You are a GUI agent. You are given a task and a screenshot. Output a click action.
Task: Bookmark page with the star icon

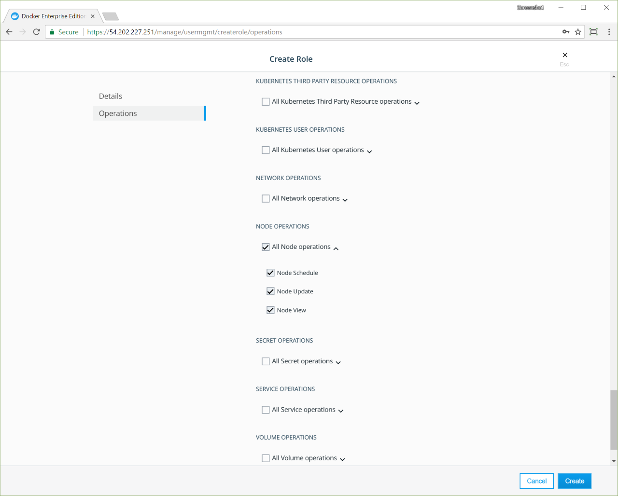pos(578,32)
